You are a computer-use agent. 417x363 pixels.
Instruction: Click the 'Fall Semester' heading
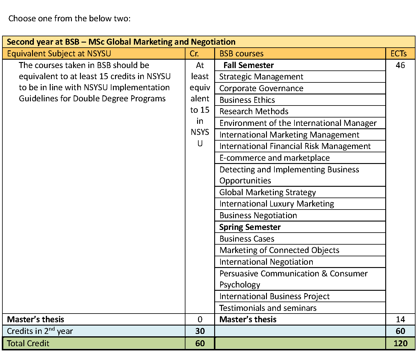pos(249,65)
